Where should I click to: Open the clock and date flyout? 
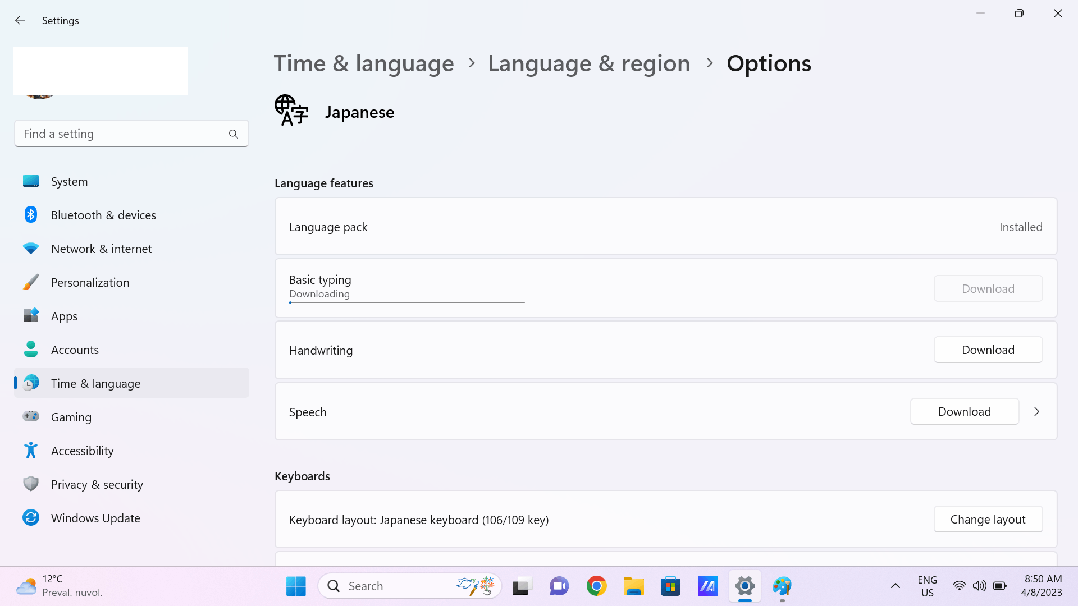[x=1042, y=586]
